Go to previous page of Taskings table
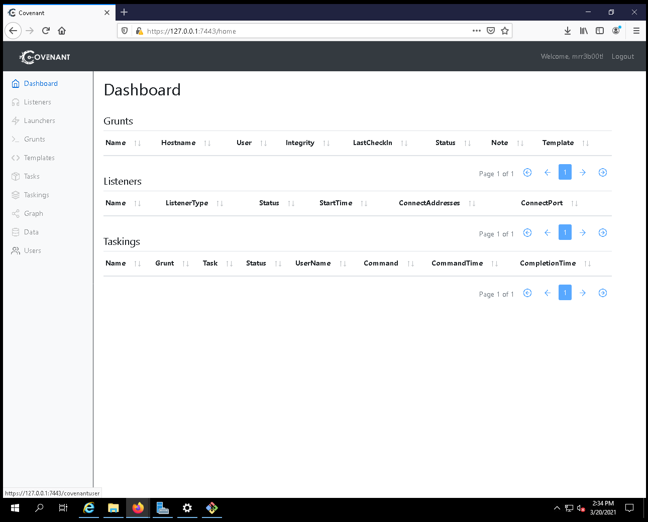 [x=548, y=293]
